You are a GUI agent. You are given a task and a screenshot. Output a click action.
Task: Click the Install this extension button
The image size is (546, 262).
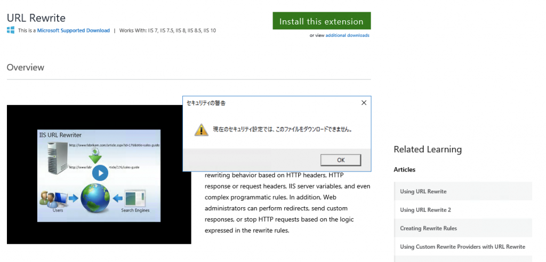322,21
